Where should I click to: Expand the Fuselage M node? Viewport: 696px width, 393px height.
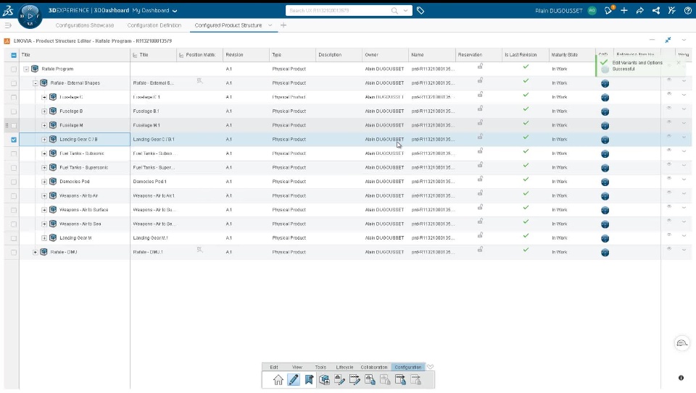(44, 125)
